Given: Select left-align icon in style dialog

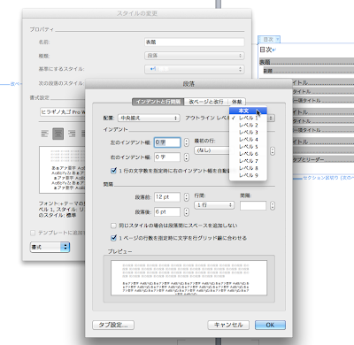Looking at the screenshot, I should (44, 134).
